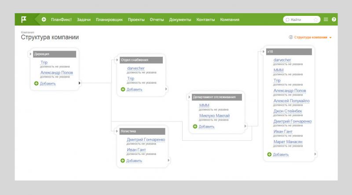Open the Задачи menu
The width and height of the screenshot is (352, 195).
tap(84, 20)
